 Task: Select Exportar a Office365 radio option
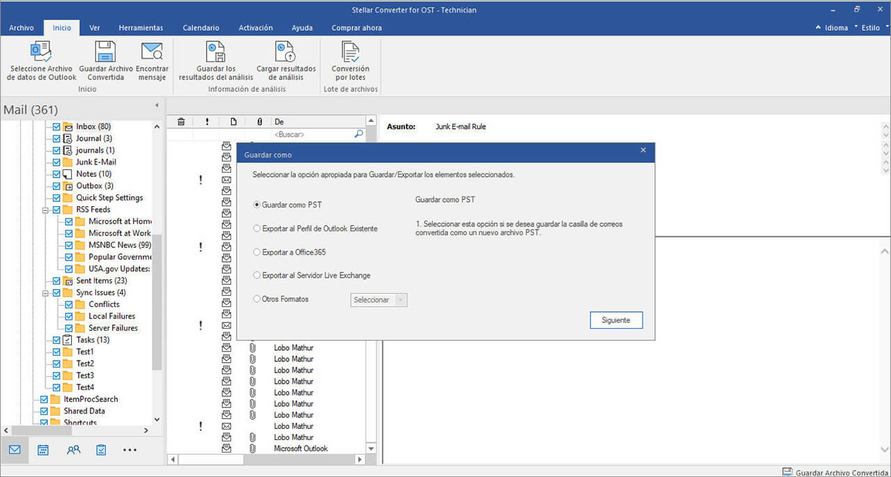257,252
